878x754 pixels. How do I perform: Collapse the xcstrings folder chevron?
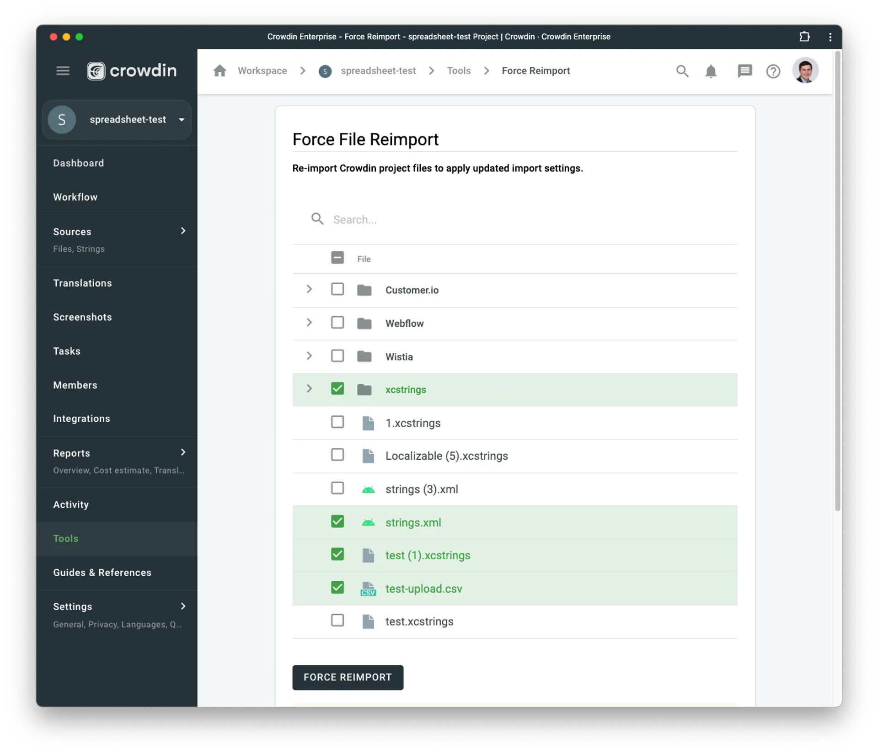pos(309,388)
